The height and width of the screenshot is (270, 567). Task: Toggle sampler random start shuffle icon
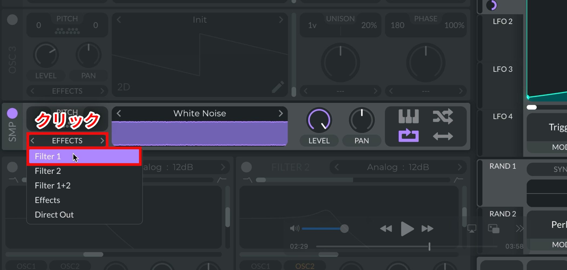[443, 116]
